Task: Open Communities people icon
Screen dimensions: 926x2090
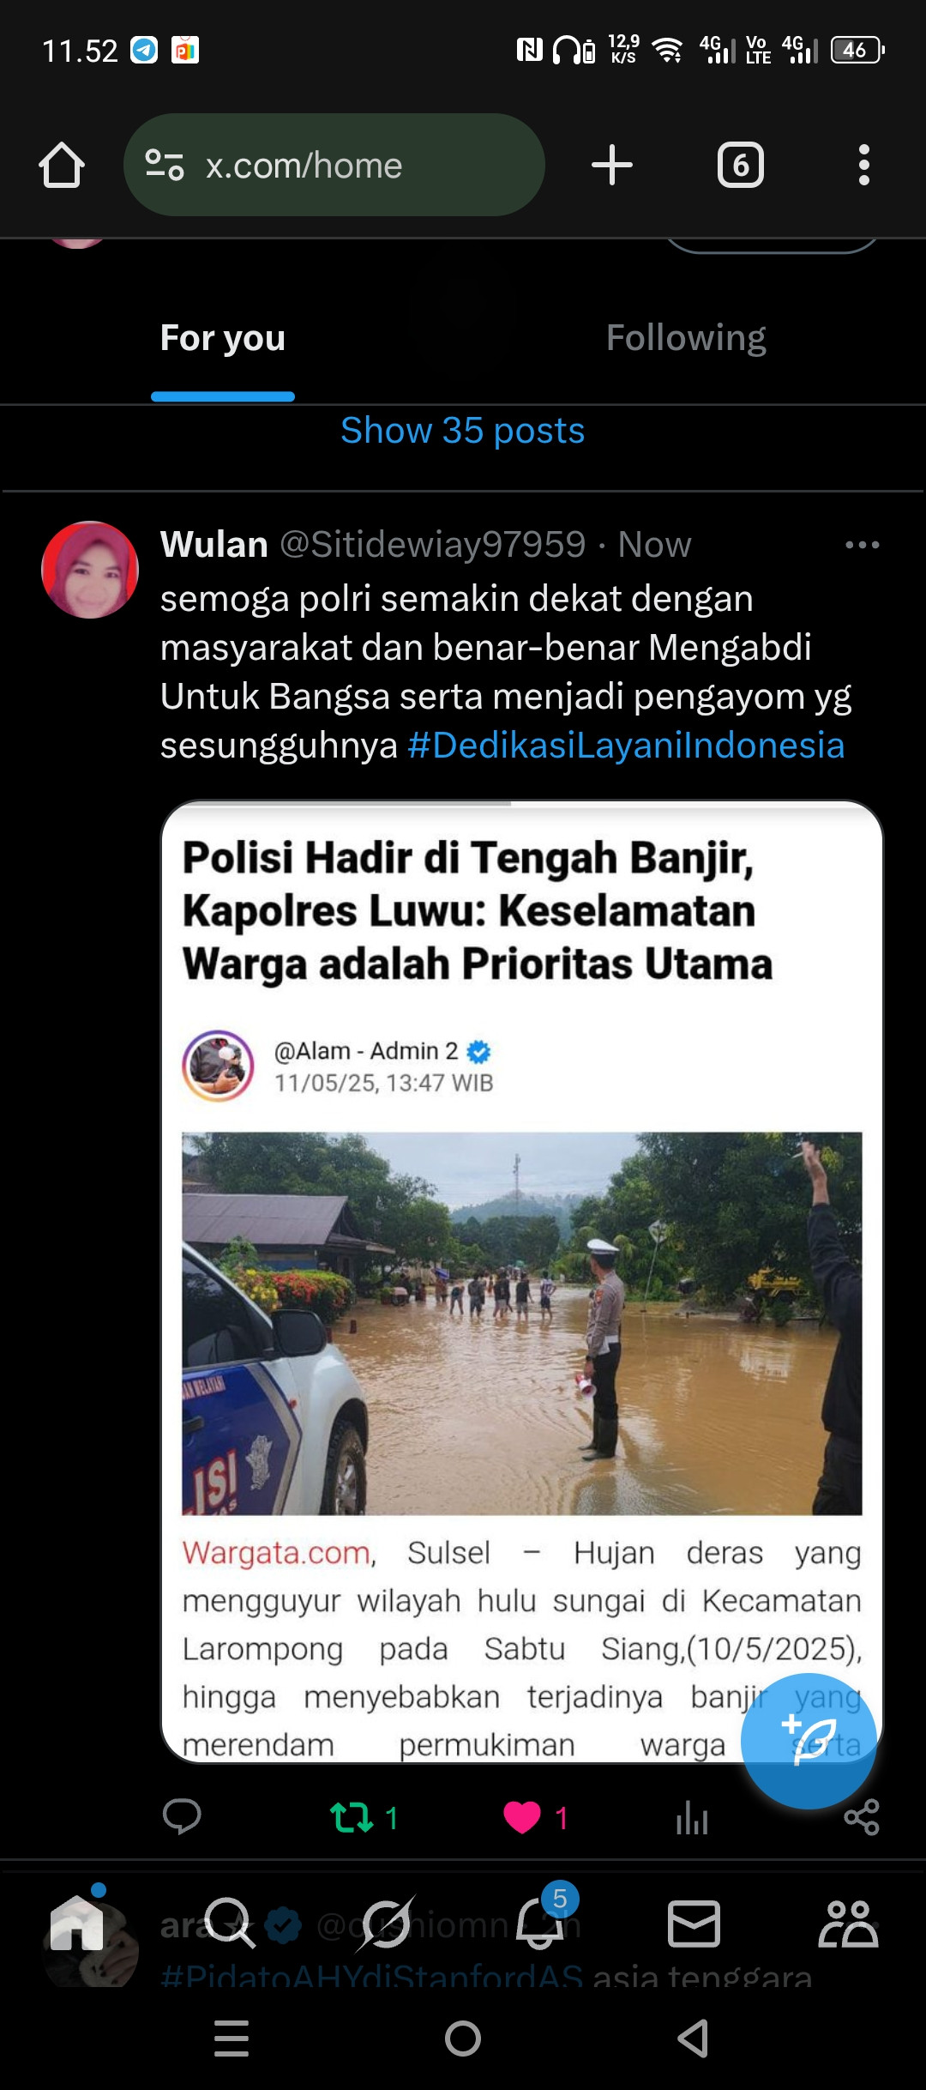Action: click(x=848, y=1924)
